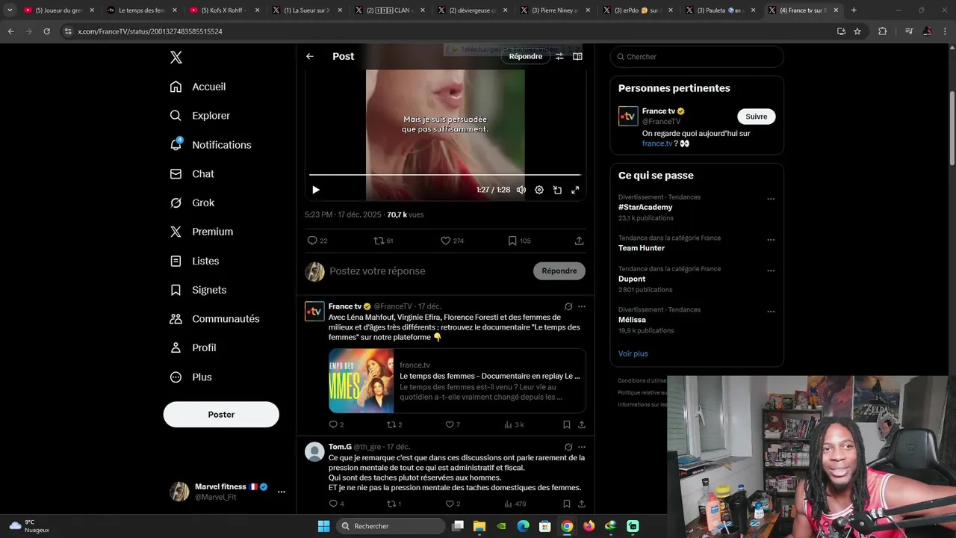Open a new browser tab

(854, 10)
